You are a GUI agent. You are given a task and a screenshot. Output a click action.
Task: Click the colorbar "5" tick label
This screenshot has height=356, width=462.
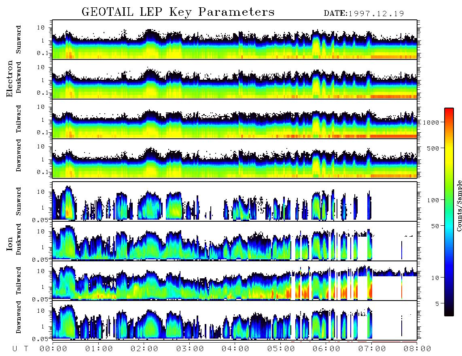(437, 303)
